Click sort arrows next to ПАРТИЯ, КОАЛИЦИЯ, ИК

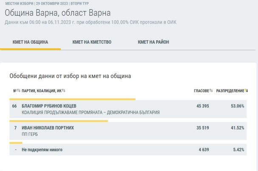pyautogui.click(x=64, y=91)
